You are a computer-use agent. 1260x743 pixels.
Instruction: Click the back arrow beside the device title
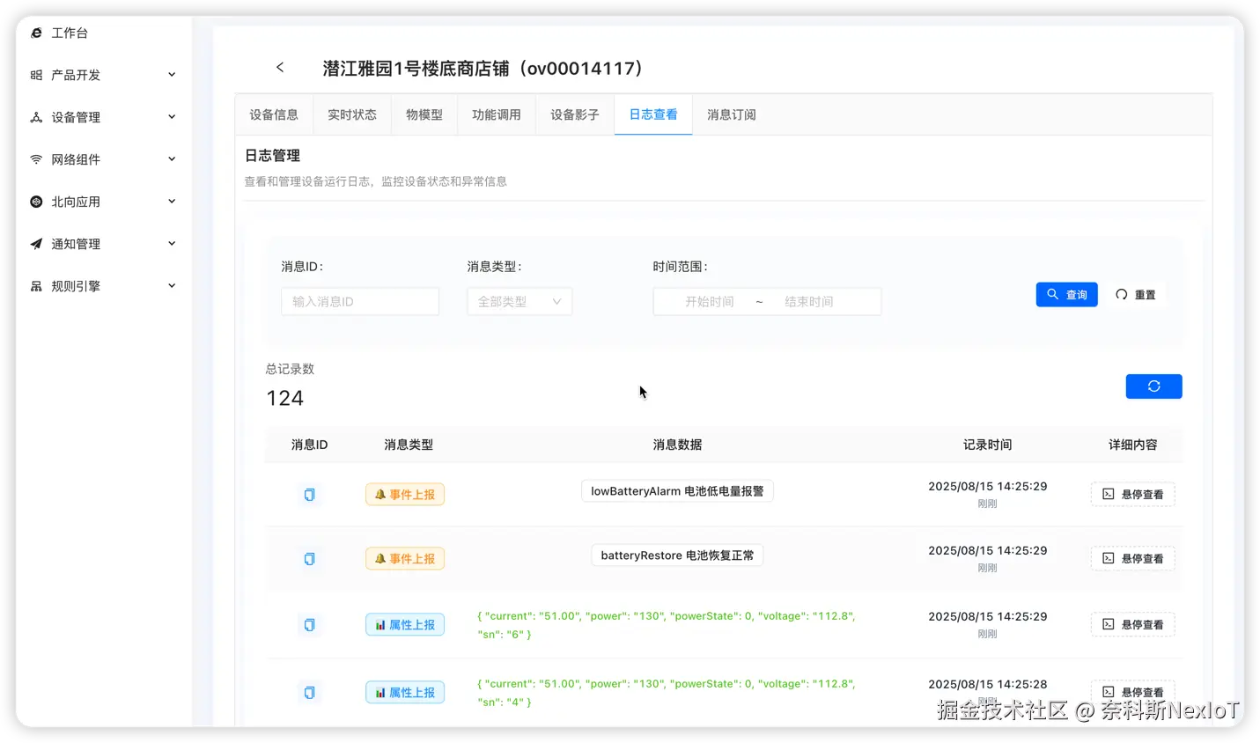pos(280,67)
